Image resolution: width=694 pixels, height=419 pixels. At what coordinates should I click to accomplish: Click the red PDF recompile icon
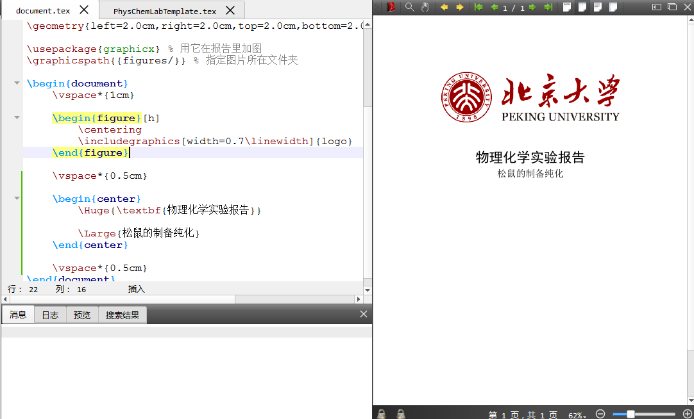point(391,8)
